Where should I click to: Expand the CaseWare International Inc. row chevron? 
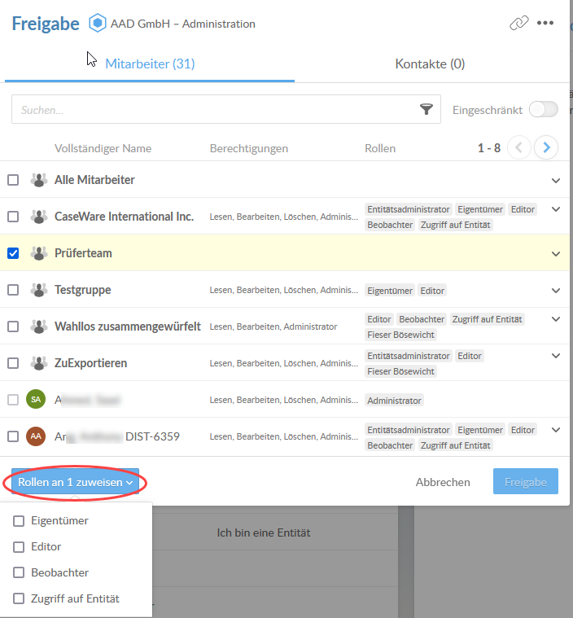pyautogui.click(x=556, y=209)
